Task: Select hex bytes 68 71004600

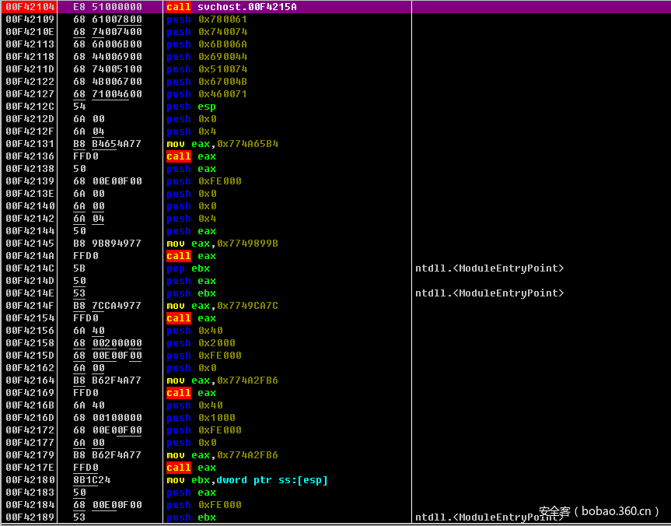Action: [x=107, y=94]
